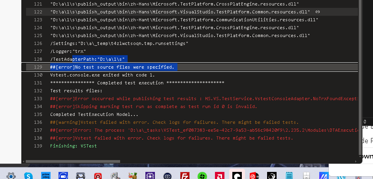Launch Prime Video taskbar icon
Viewport: 373px width, 179px height.
(x=46, y=176)
